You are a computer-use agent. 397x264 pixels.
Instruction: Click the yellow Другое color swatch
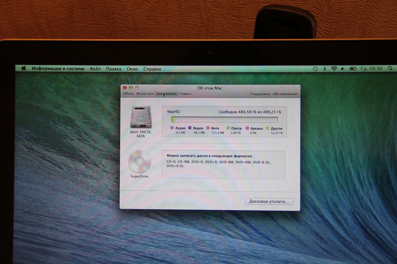268,128
